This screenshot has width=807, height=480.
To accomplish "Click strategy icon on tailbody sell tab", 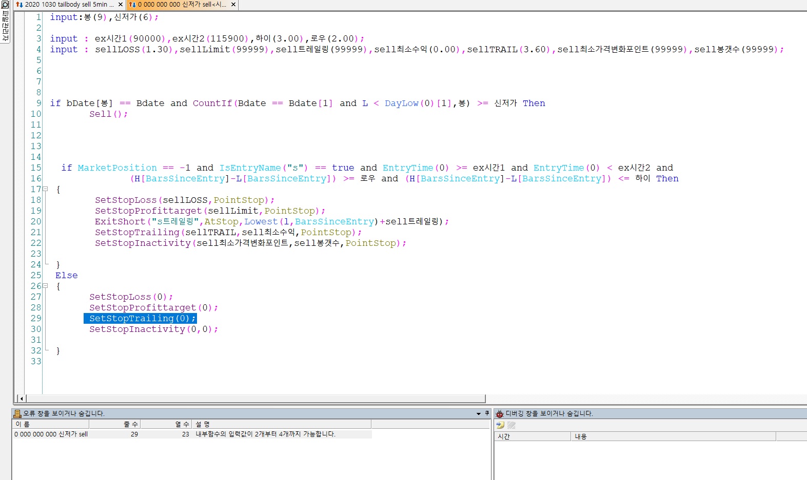I will pyautogui.click(x=19, y=5).
